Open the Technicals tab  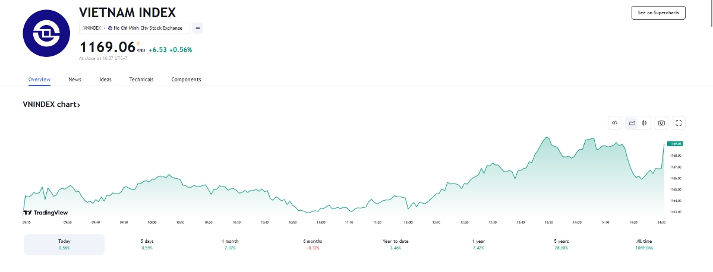click(141, 80)
